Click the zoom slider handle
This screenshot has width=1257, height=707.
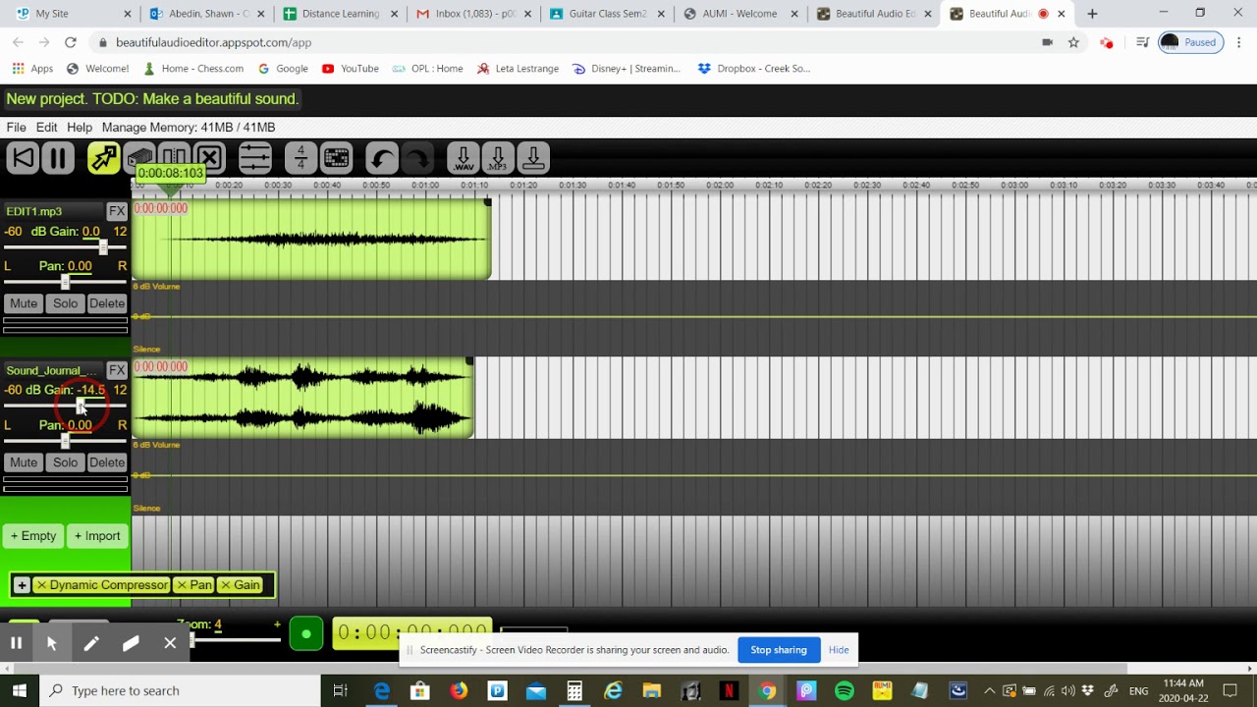click(192, 640)
